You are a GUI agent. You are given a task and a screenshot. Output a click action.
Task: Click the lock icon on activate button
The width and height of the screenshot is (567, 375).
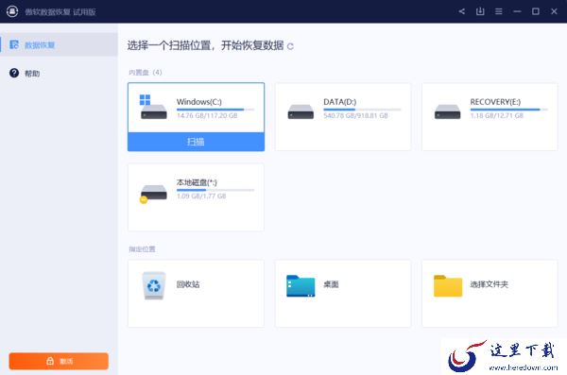pyautogui.click(x=50, y=361)
